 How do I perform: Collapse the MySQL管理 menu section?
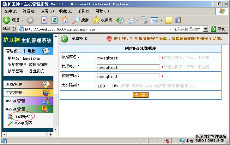click(x=28, y=109)
